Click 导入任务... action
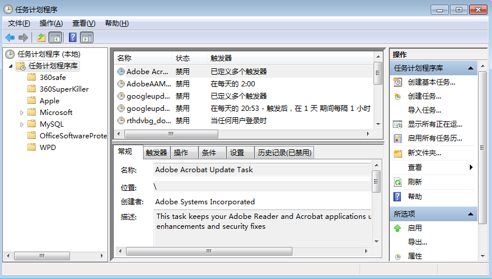Screen dimensions: 492x279 point(424,110)
